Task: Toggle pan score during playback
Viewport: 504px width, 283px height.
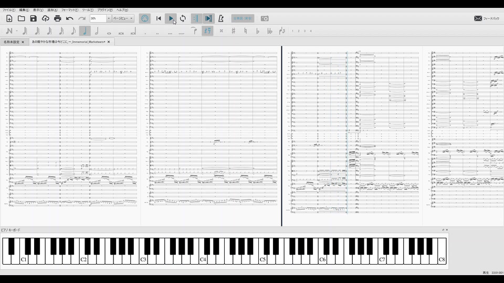Action: tap(208, 19)
